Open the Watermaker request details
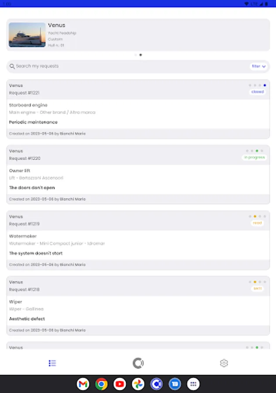The image size is (276, 393). pyautogui.click(x=138, y=245)
